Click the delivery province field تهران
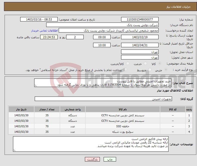Image resolution: width=197 pixels, height=166 pixels. click(x=140, y=52)
